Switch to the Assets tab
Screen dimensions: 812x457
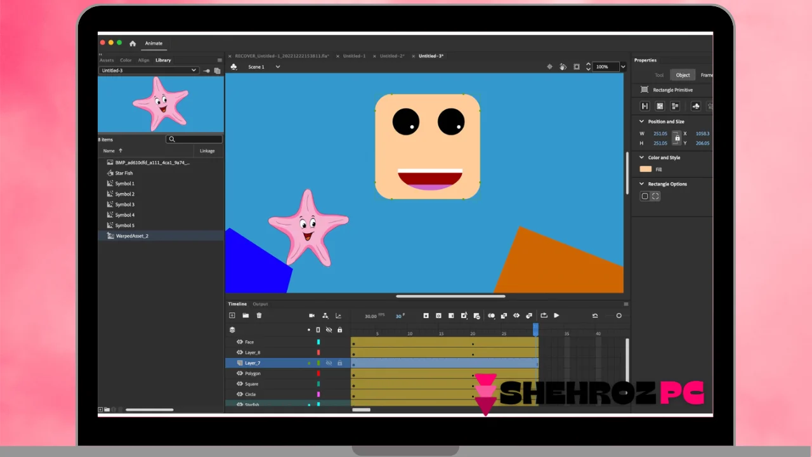107,60
